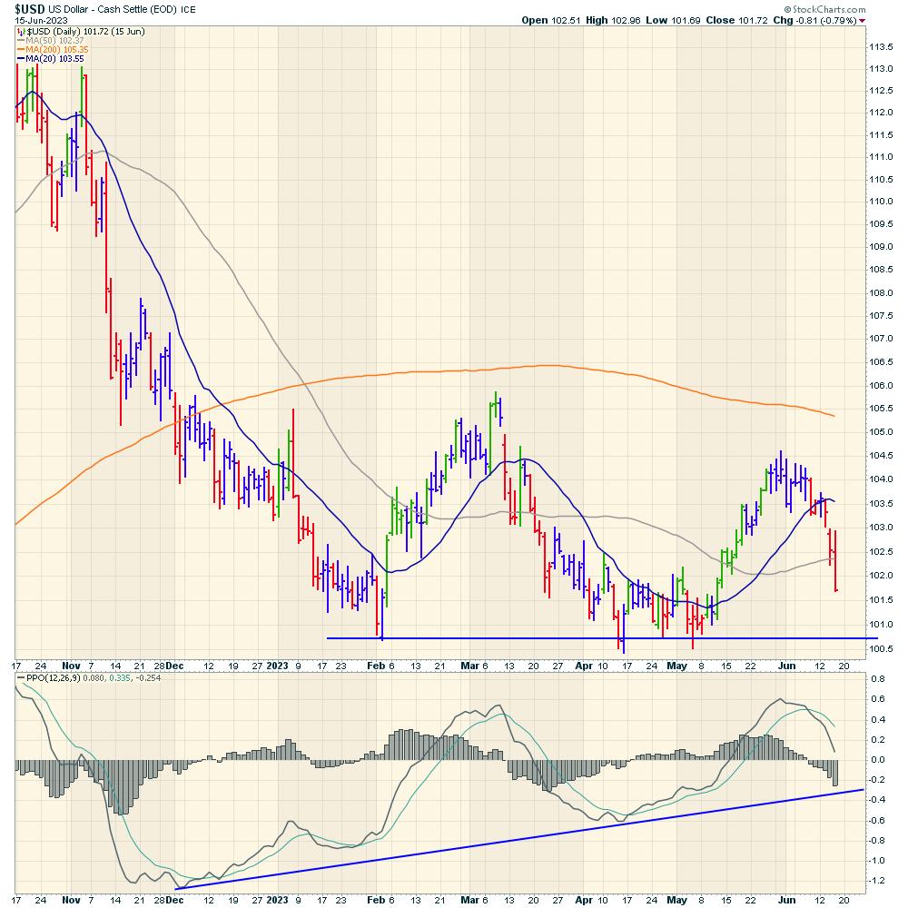This screenshot has width=908, height=908.
Task: Click the $USD price bar legend icon
Action: coord(22,31)
